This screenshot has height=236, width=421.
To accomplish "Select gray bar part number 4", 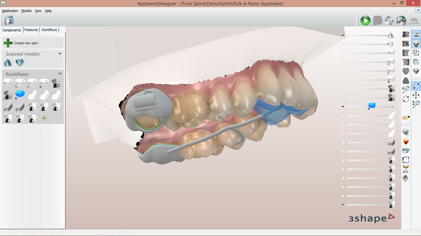I will pos(8,107).
